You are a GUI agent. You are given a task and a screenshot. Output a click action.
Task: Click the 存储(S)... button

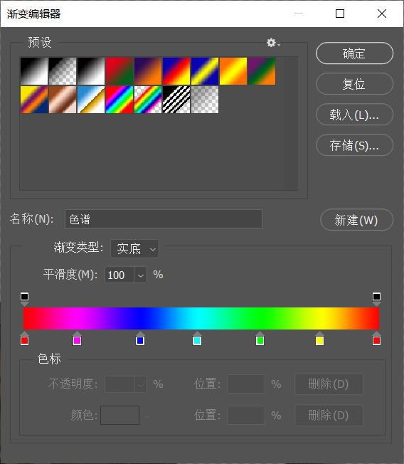click(354, 145)
